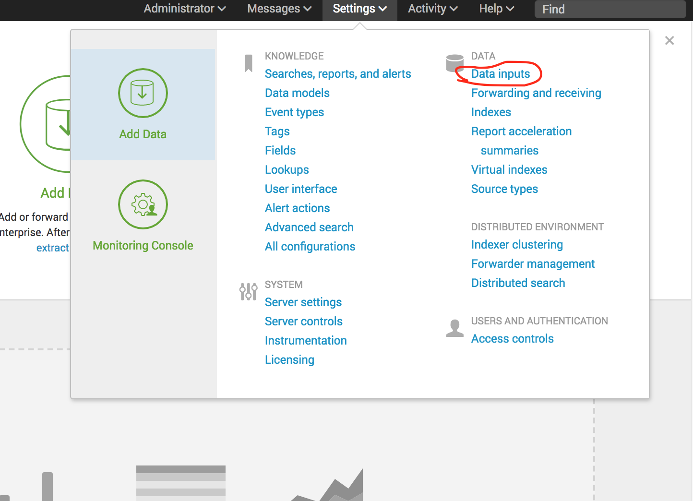Open the Licensing page
The height and width of the screenshot is (501, 693).
(289, 360)
